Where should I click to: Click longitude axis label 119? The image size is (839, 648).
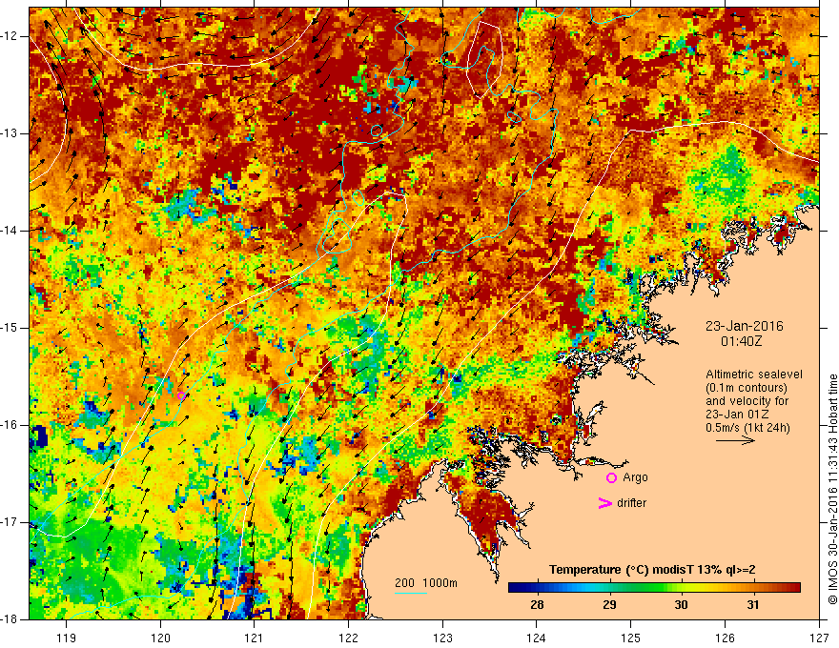tap(66, 638)
